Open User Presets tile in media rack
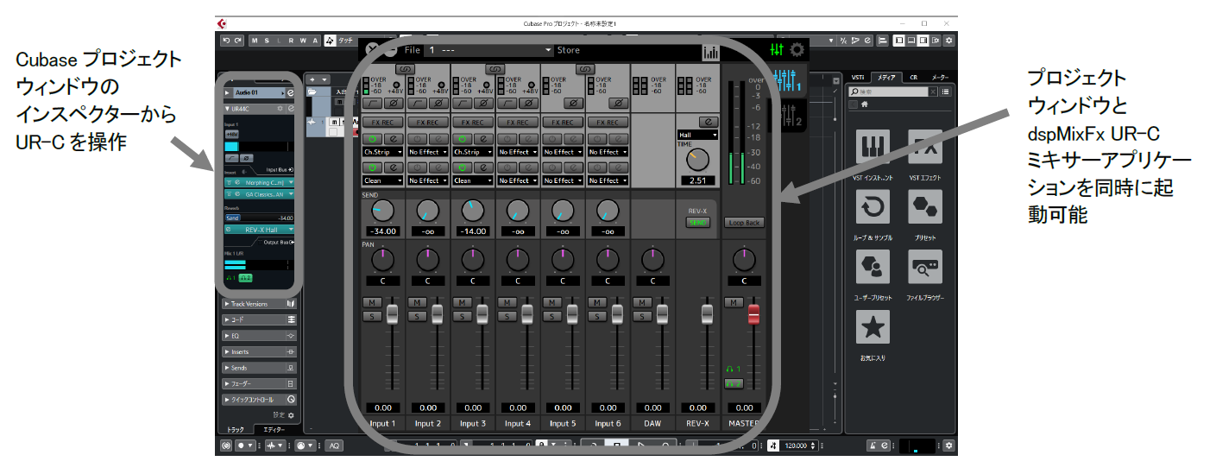1216x474 pixels. pyautogui.click(x=873, y=267)
